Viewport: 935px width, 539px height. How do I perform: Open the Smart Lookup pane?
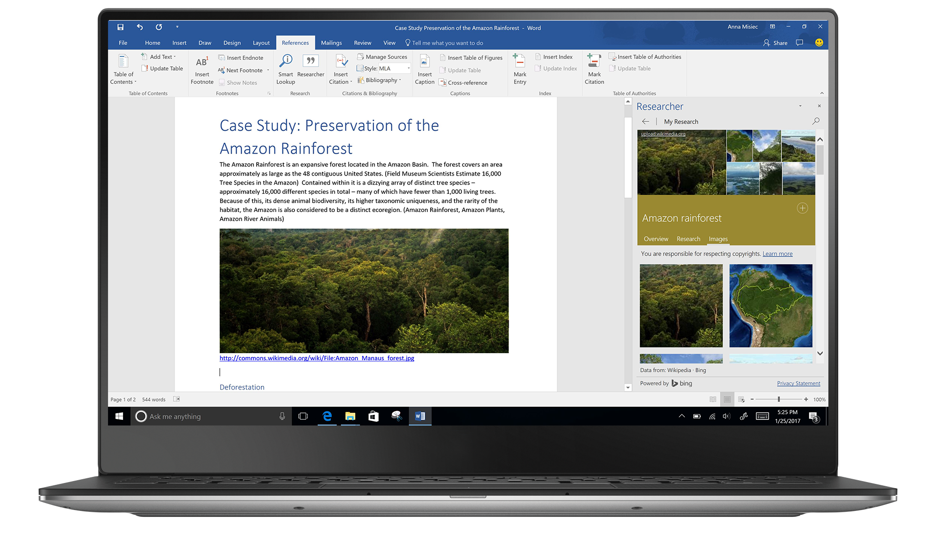pos(285,69)
